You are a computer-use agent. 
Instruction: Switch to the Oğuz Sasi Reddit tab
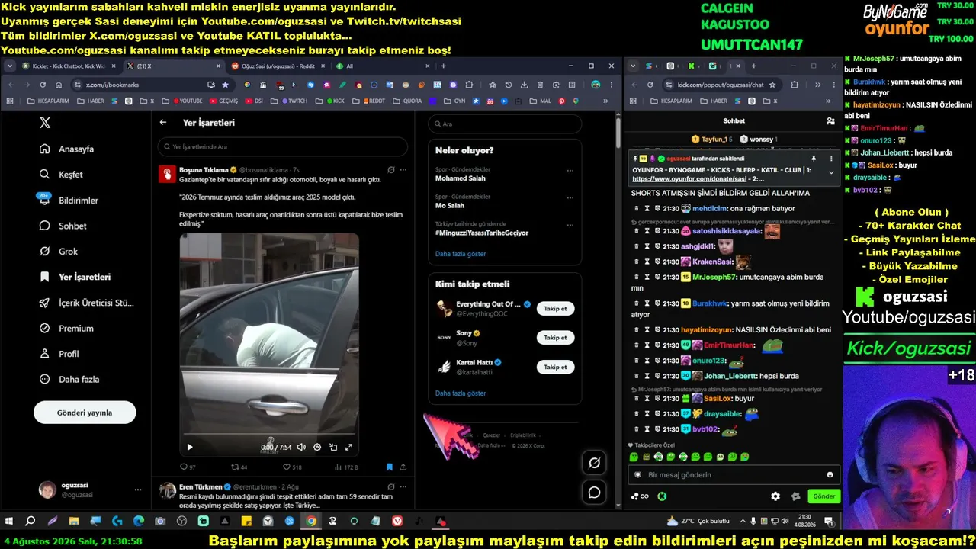(278, 66)
